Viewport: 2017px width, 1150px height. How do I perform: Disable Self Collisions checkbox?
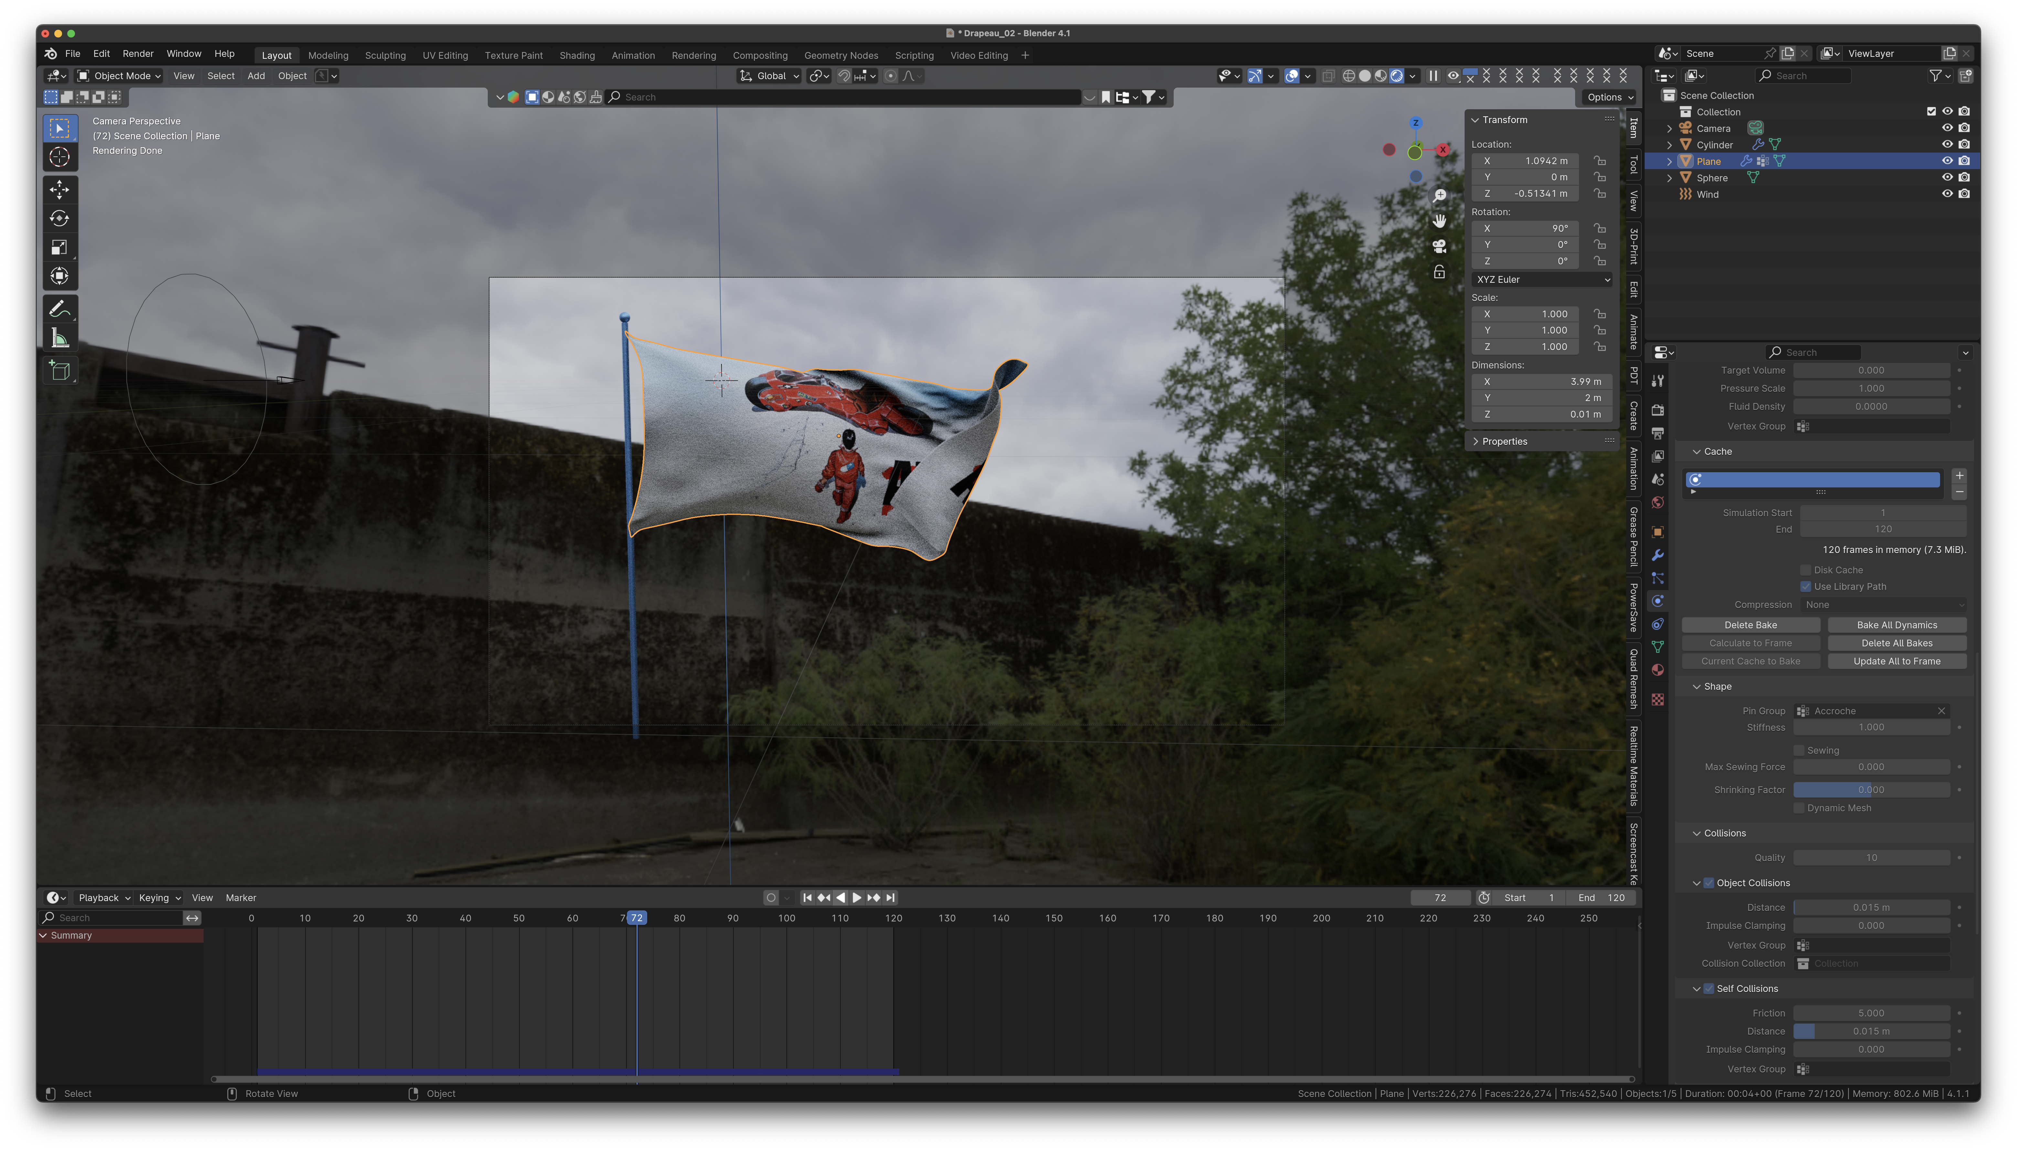[x=1709, y=989]
